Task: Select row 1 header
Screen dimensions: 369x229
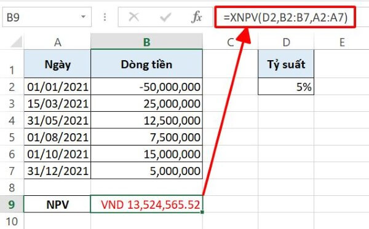Action: [12, 64]
